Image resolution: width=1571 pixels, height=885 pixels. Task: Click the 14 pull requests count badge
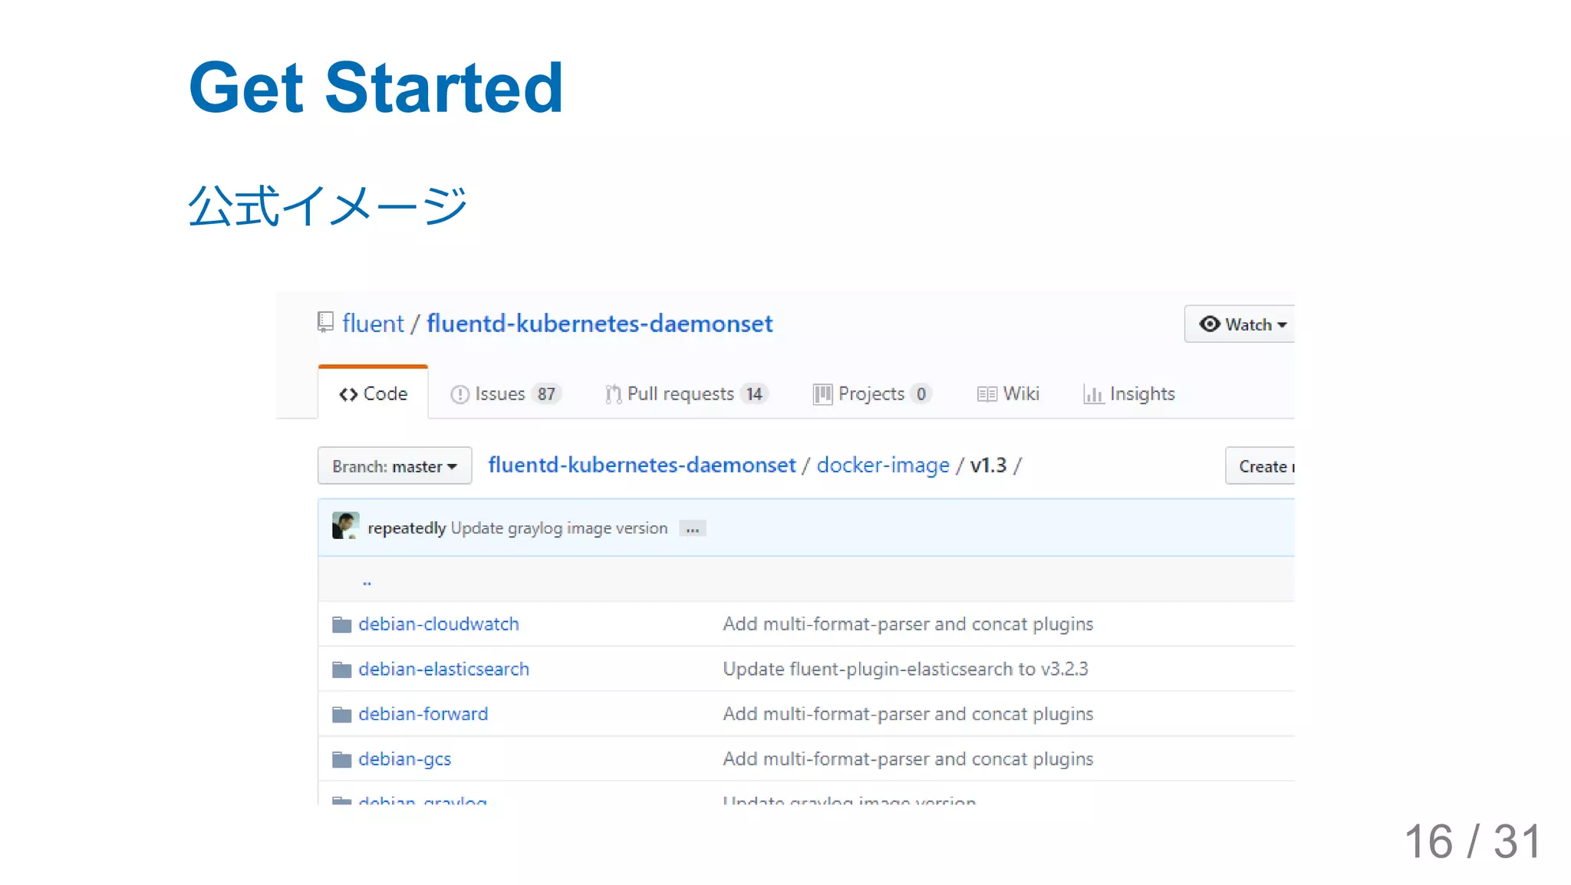754,394
